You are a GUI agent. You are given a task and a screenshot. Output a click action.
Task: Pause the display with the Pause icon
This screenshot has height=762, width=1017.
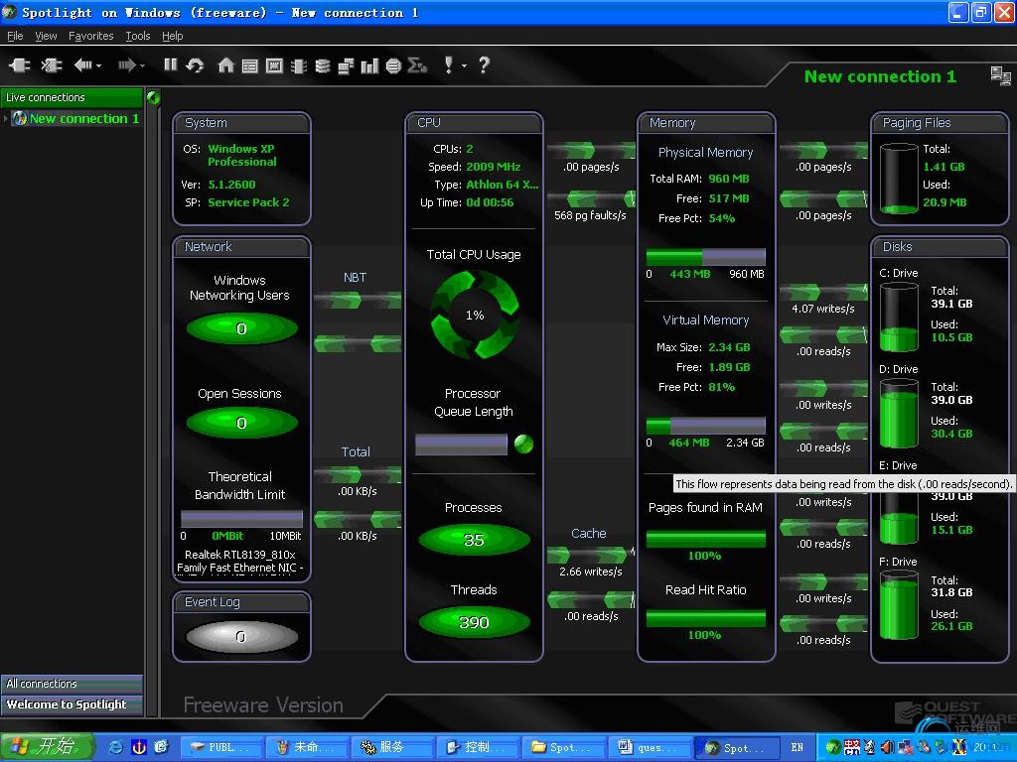click(x=171, y=64)
